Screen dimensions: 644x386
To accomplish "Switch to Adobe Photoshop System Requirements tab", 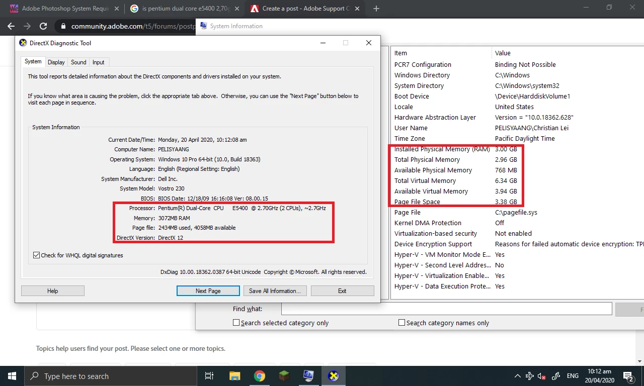I will pos(63,9).
